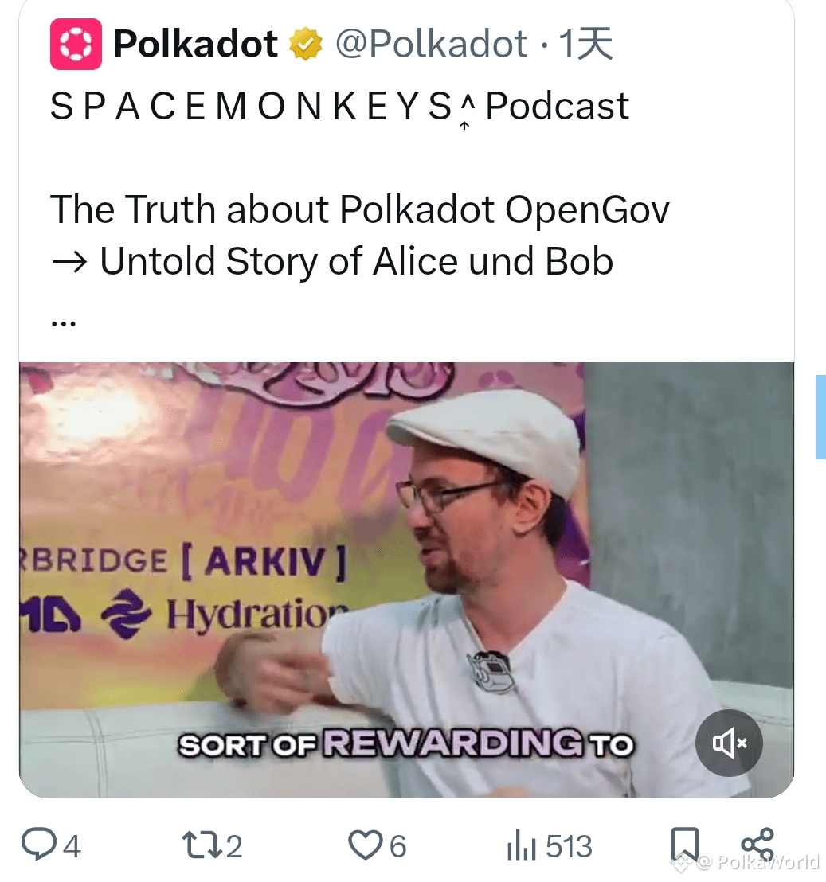Bookmark this Polkadot tweet
The image size is (826, 882).
click(x=685, y=845)
